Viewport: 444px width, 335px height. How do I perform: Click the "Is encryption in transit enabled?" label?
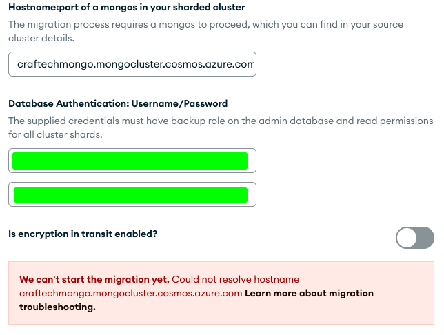tap(83, 234)
